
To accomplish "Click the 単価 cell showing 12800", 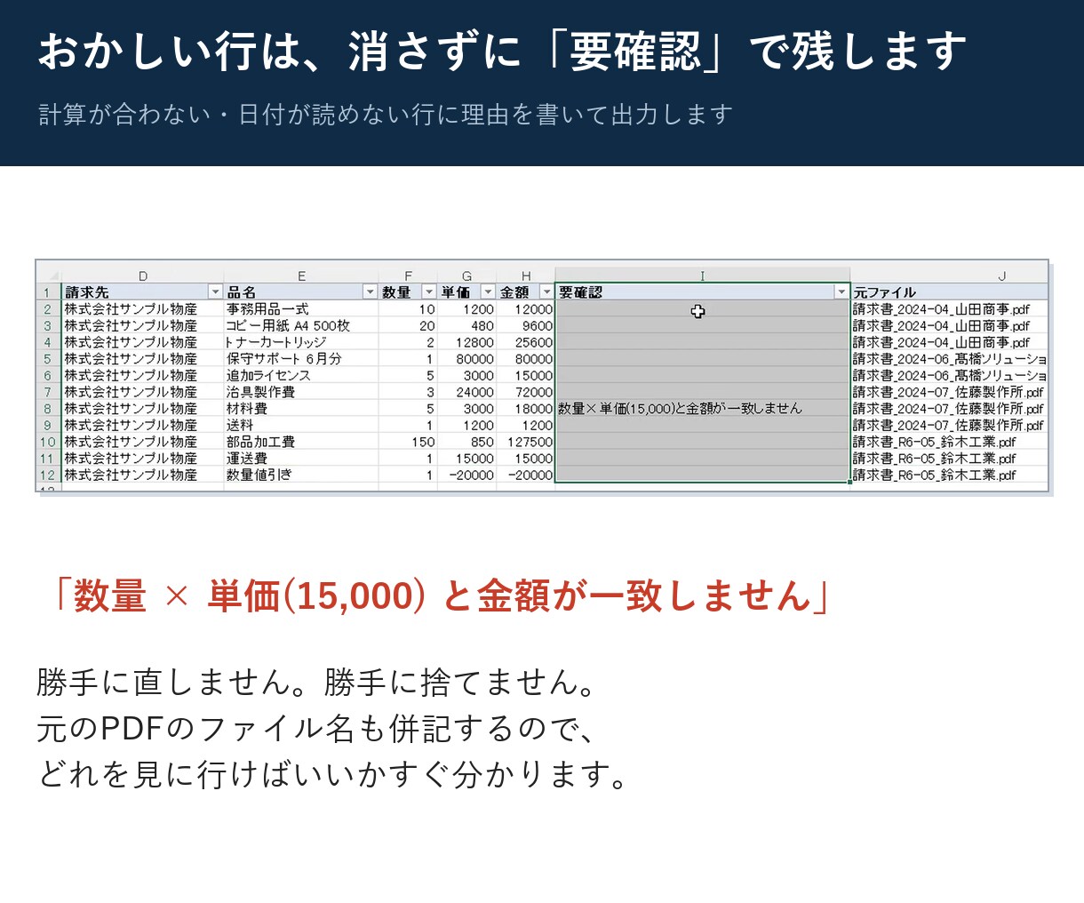I will 467,342.
